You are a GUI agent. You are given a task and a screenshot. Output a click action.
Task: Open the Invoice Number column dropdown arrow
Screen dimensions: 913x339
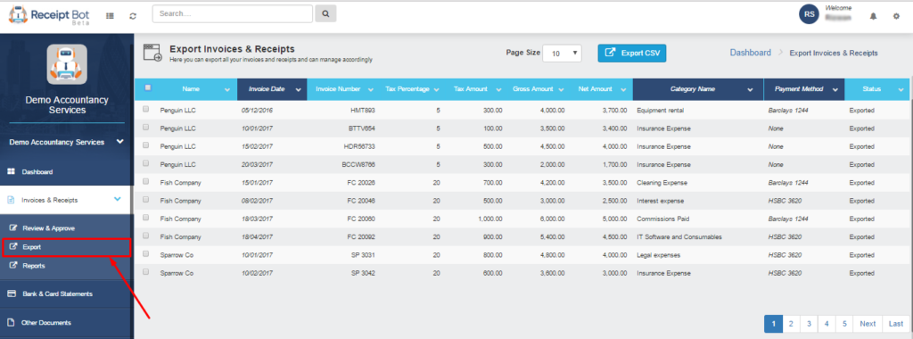point(371,90)
